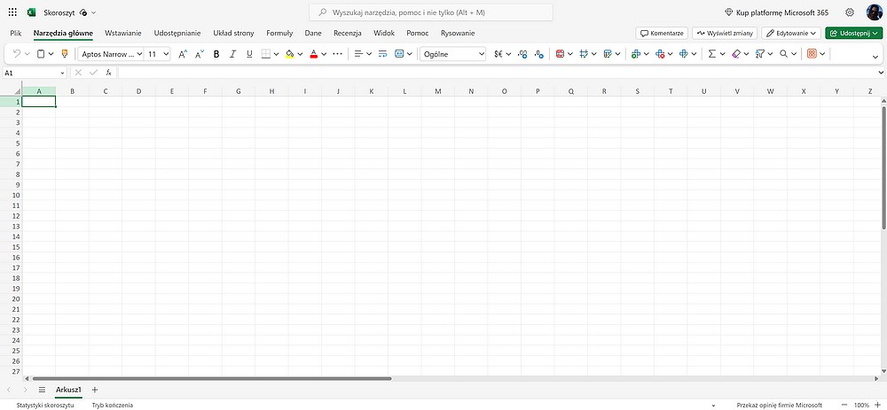Viewport: 887px width, 410px height.
Task: Open the font name dropdown Aptos Narrow
Action: click(111, 54)
